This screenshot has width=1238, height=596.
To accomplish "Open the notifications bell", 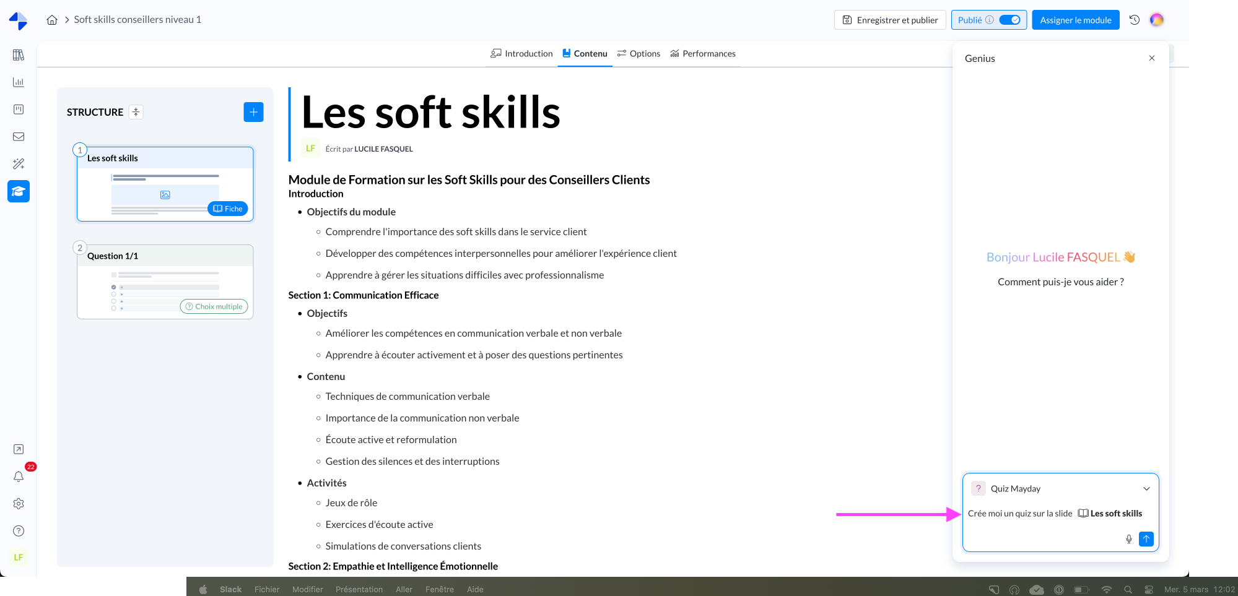I will coord(19,477).
